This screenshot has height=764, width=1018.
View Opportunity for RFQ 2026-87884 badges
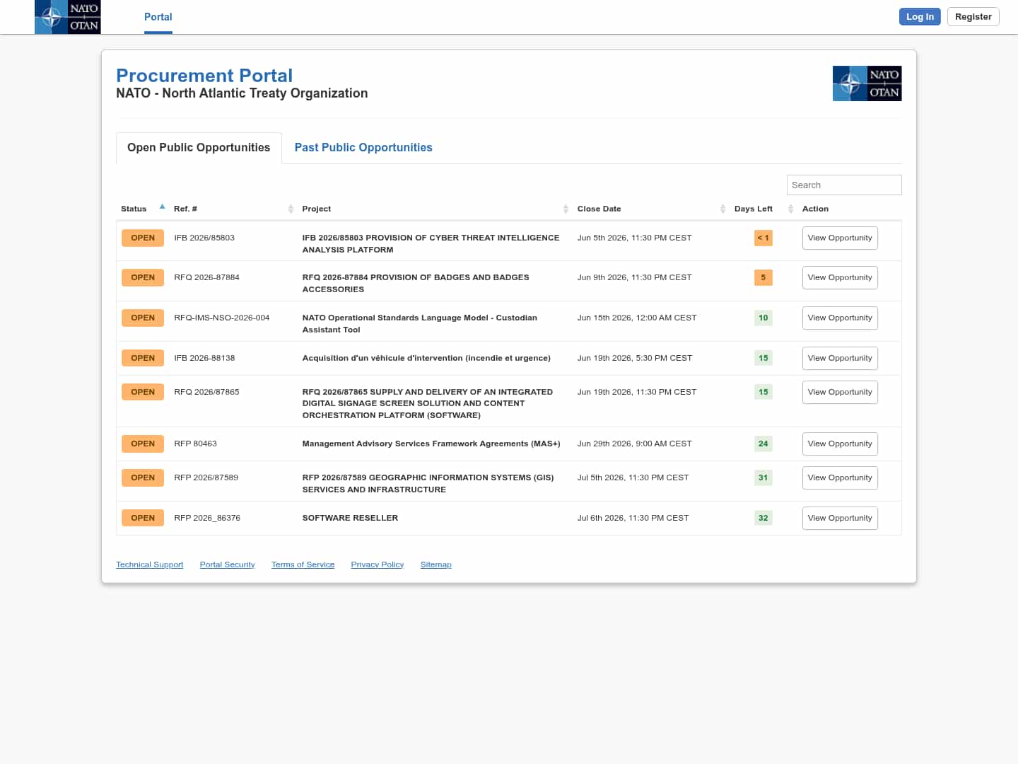tap(840, 277)
